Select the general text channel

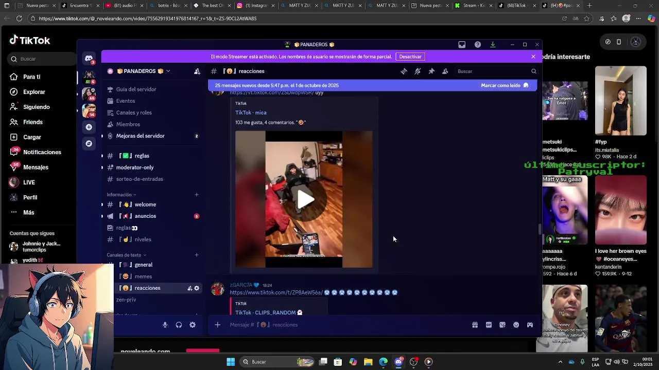pos(143,265)
